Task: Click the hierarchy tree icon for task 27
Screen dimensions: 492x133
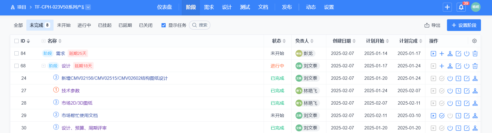Action: tap(475, 91)
